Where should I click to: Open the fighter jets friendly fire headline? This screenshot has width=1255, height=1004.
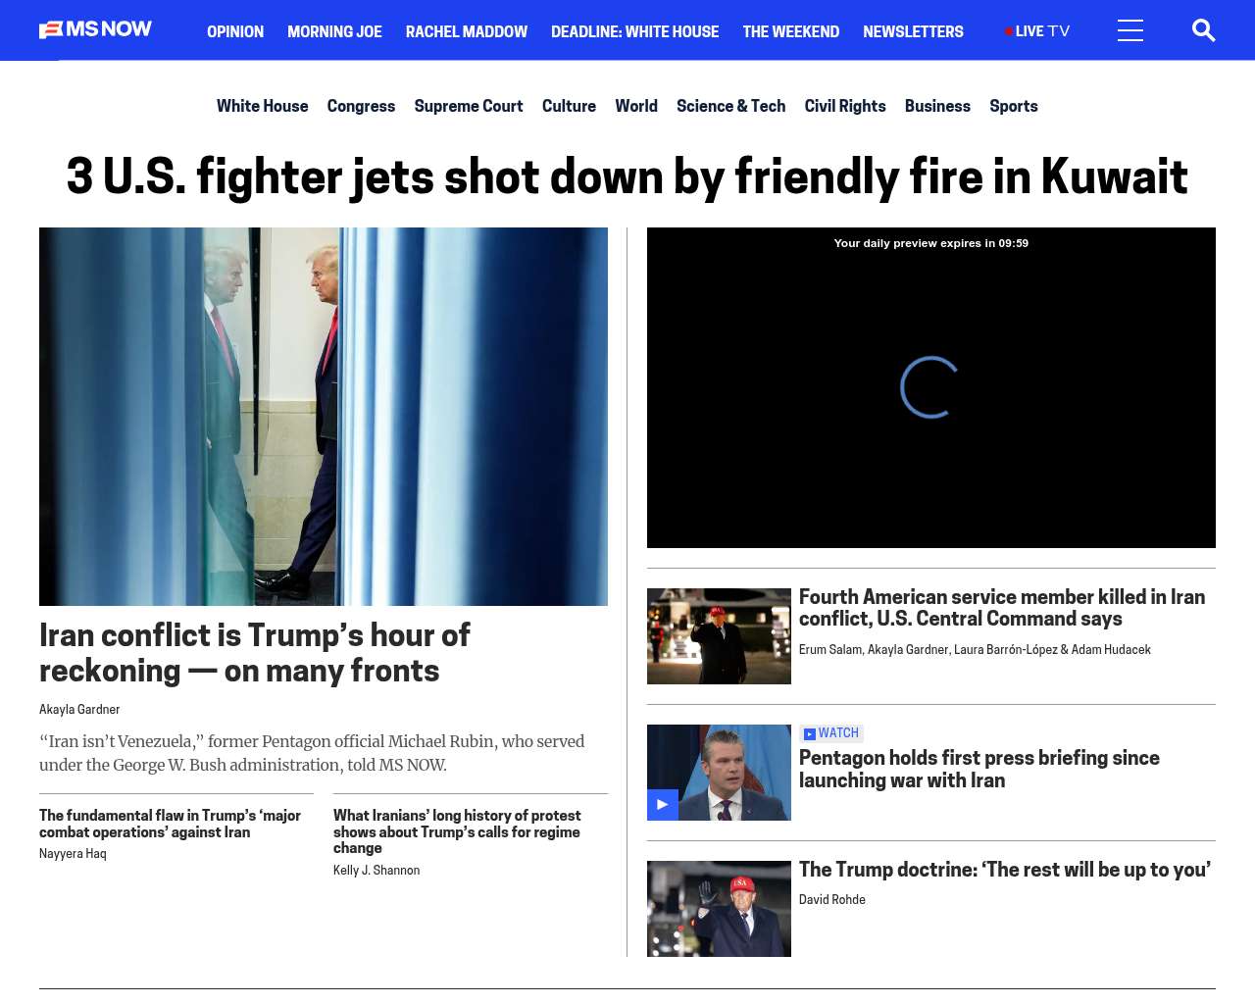point(627,176)
